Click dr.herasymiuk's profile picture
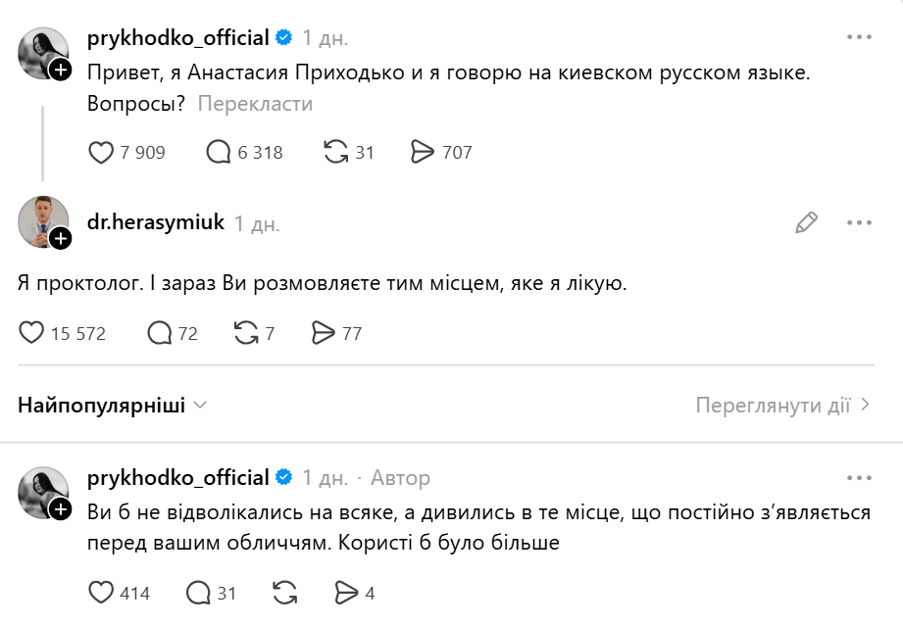The width and height of the screenshot is (903, 626). click(41, 222)
